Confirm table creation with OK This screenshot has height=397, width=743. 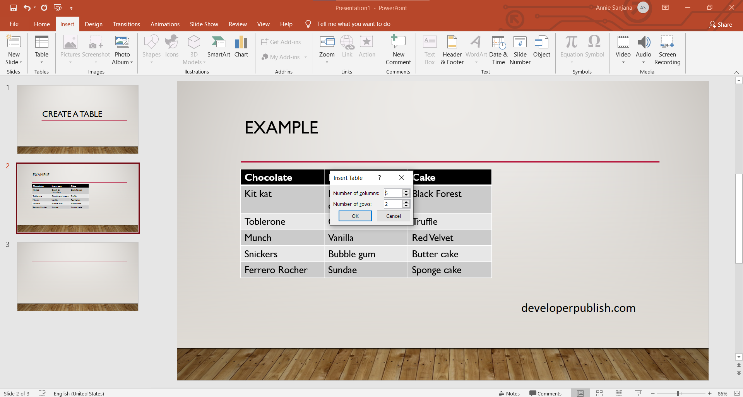pos(354,216)
